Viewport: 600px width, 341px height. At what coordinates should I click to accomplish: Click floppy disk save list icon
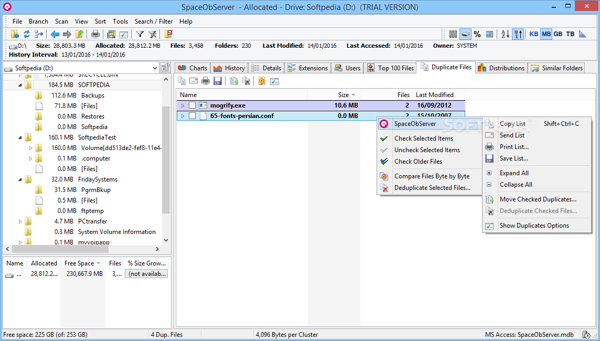[x=218, y=81]
